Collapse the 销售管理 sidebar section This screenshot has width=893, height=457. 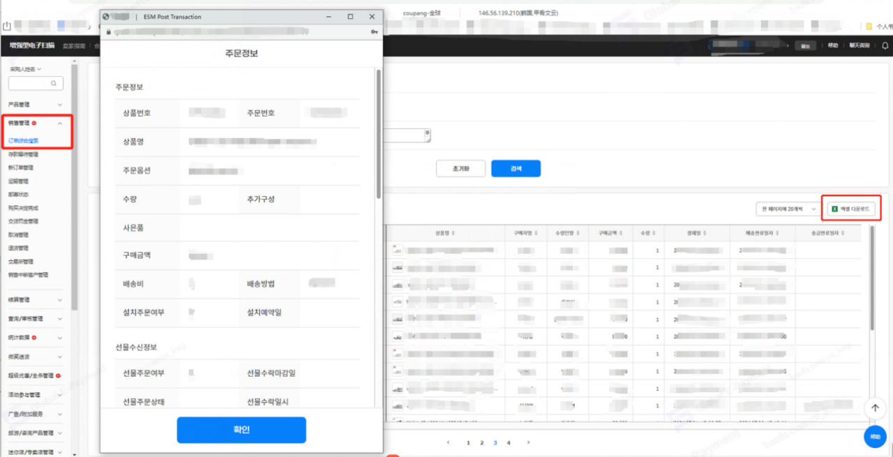coord(60,123)
